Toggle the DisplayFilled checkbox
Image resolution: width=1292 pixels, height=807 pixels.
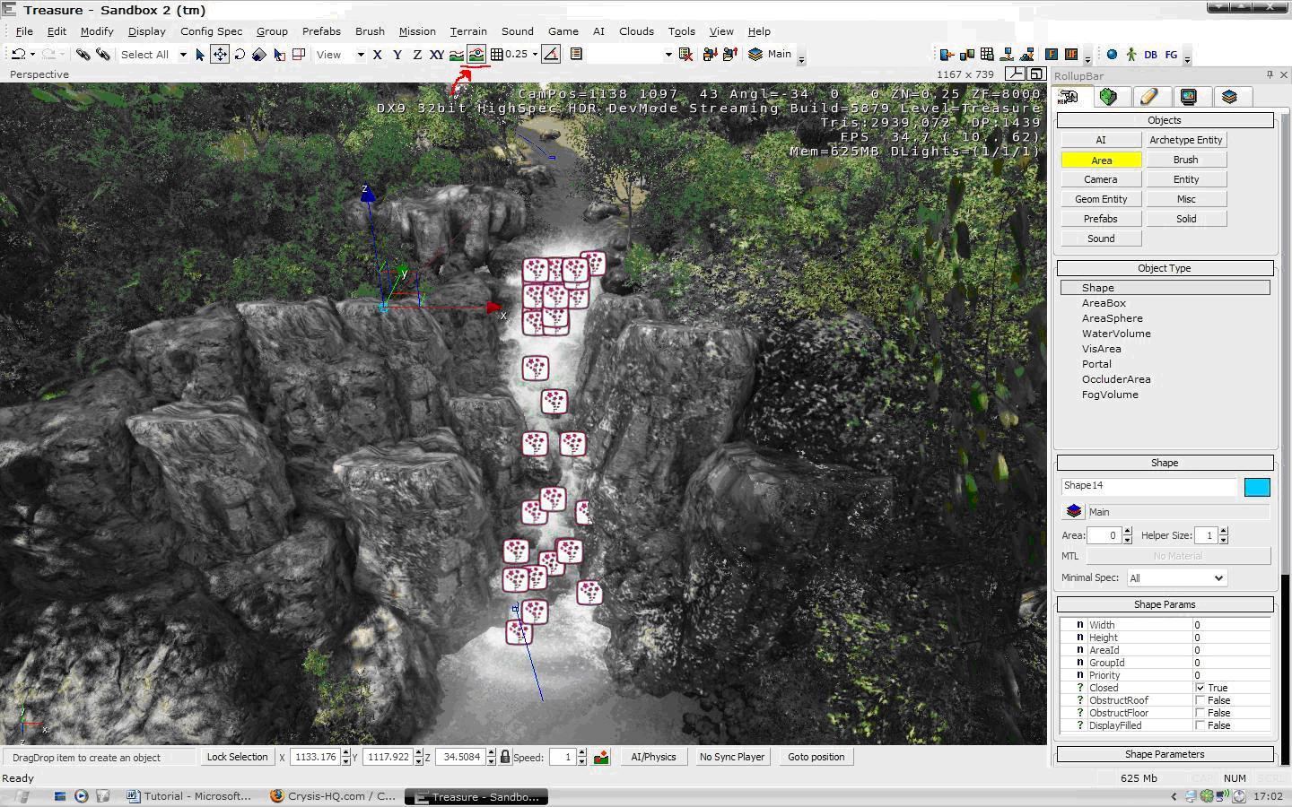(x=1200, y=725)
